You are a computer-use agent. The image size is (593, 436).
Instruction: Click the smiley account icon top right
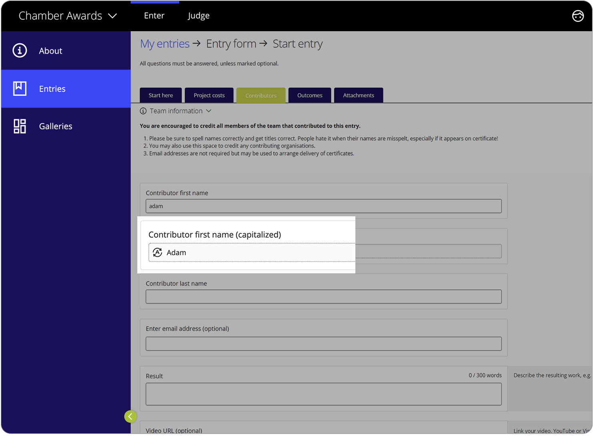pos(578,16)
